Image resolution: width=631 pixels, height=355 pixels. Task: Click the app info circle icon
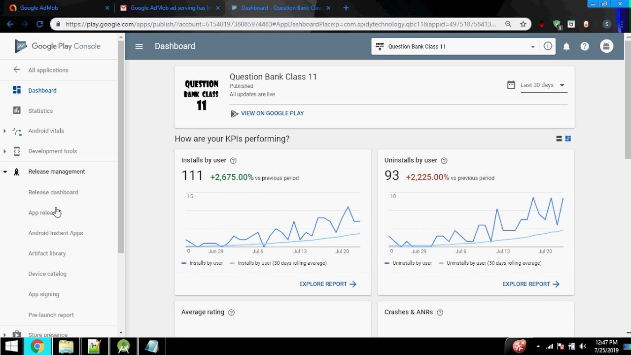point(548,46)
